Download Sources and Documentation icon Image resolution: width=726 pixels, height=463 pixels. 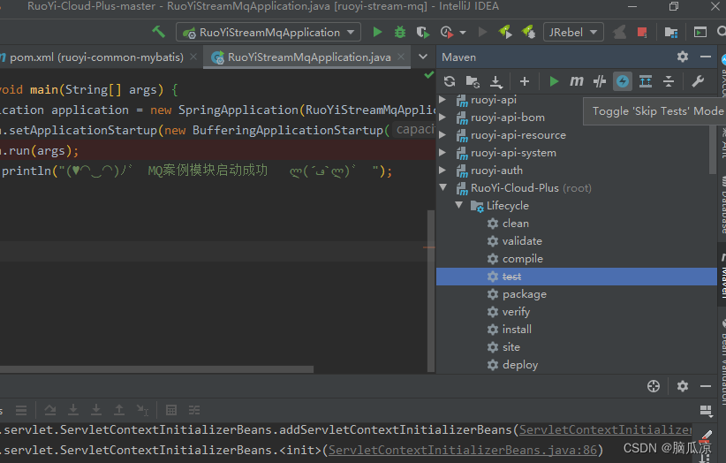click(x=495, y=81)
